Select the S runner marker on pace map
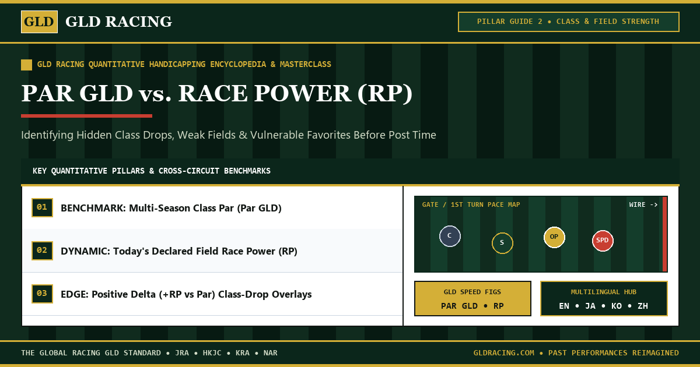Screen dimensions: 700x367 pyautogui.click(x=502, y=243)
